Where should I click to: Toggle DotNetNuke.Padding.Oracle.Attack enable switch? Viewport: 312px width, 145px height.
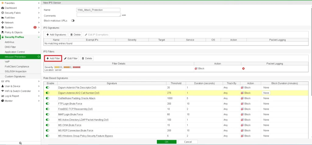point(47,98)
